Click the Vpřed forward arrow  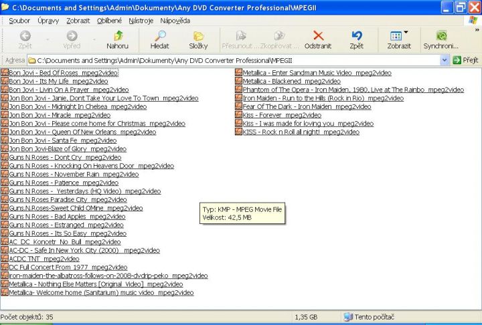72,36
